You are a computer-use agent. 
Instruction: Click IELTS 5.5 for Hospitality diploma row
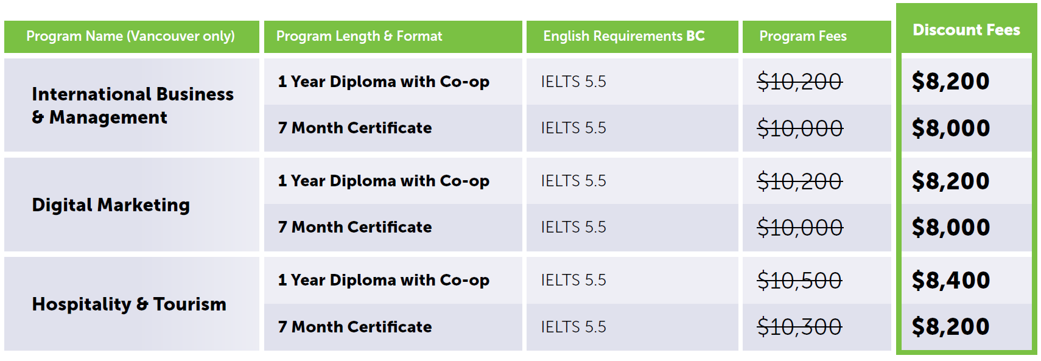573,281
